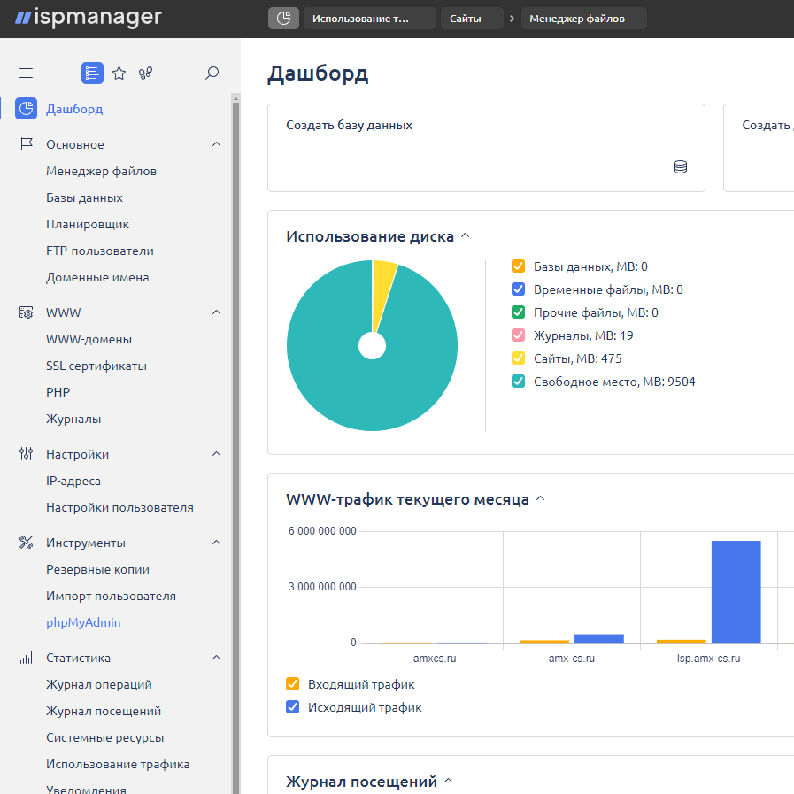Open PHP in the sidebar
The height and width of the screenshot is (794, 794).
click(x=58, y=392)
